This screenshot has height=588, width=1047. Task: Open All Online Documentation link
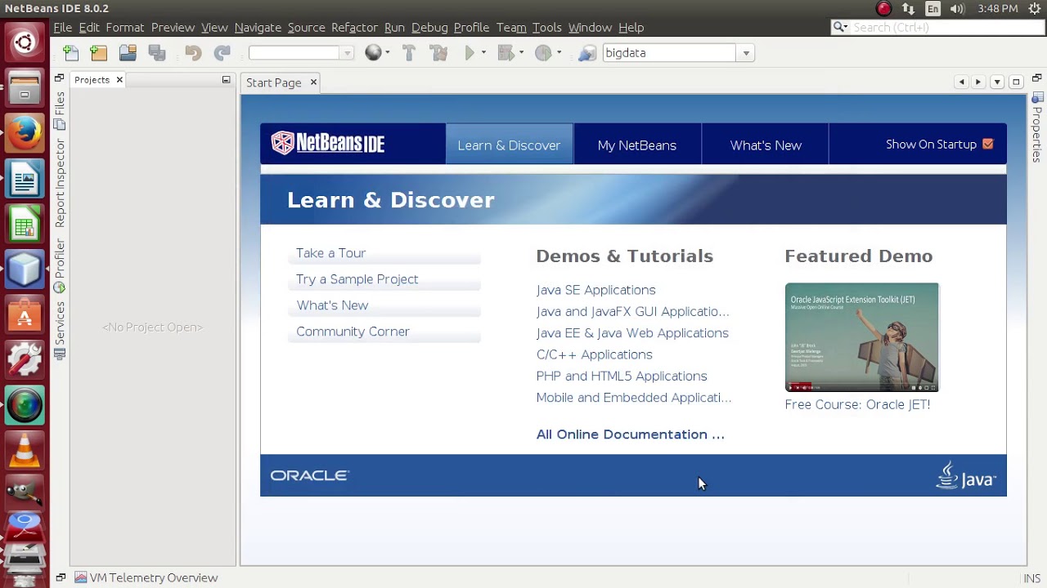coord(630,434)
